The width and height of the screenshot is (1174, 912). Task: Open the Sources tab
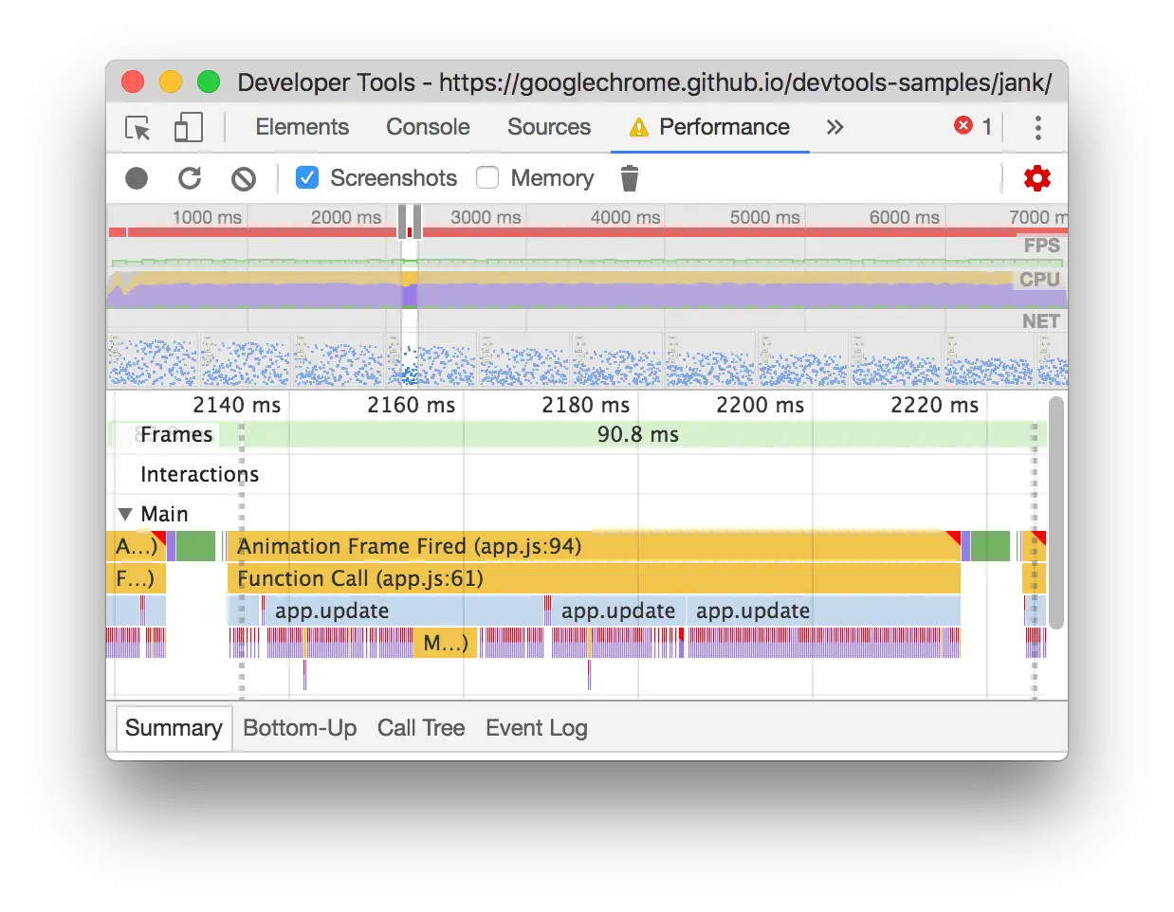(549, 127)
